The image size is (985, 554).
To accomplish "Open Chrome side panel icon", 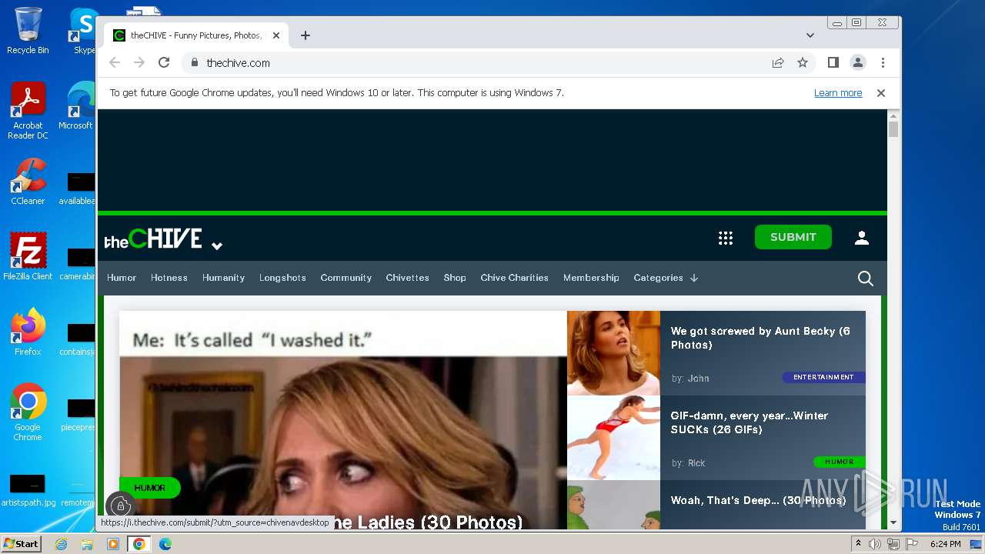I will tap(833, 63).
